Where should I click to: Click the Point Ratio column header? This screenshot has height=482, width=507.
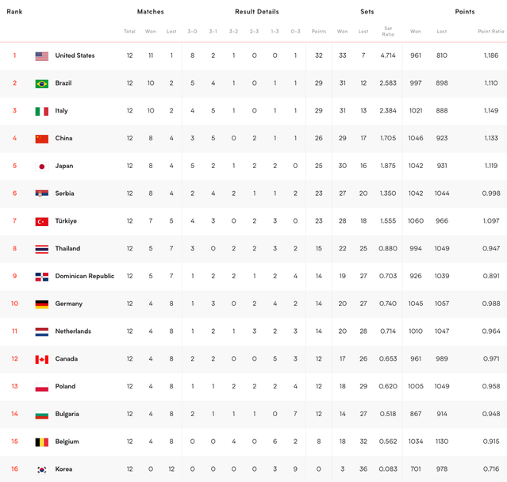tap(490, 32)
